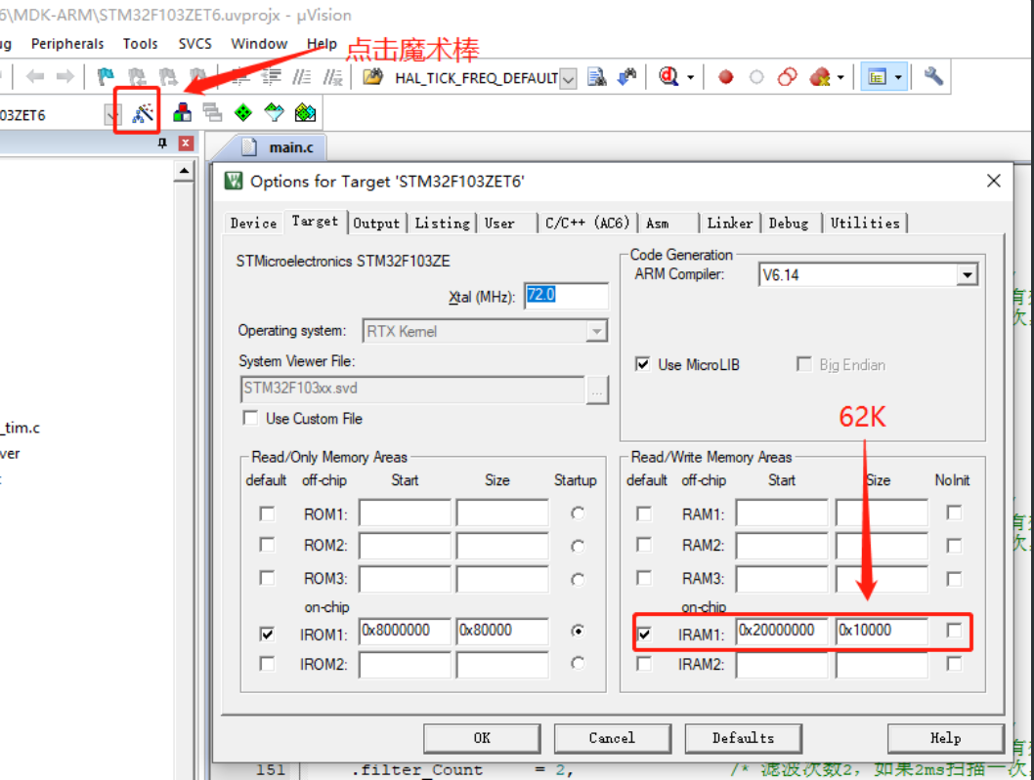Click the Find document-binoculars icon
The width and height of the screenshot is (1034, 780).
(597, 77)
